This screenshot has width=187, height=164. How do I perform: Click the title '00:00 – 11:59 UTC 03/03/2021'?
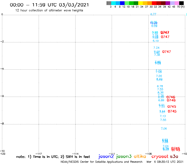[x=49, y=5]
